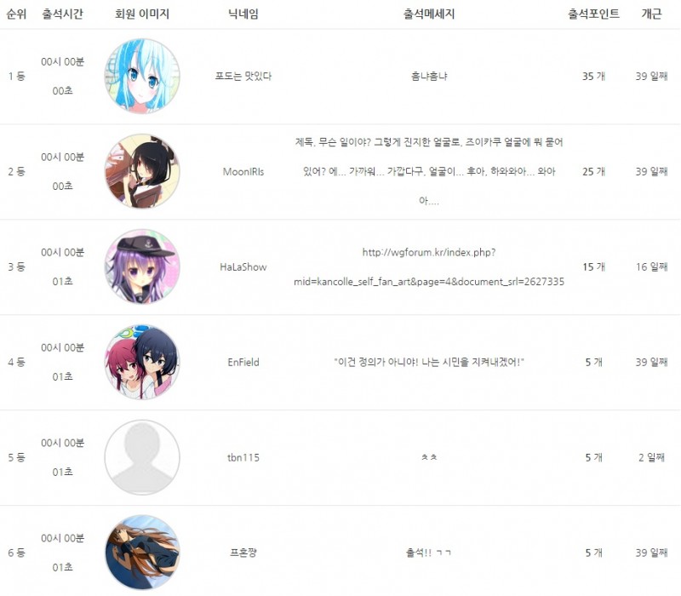This screenshot has height=596, width=681.
Task: Open the MoonIRIs nickname link
Action: pos(243,172)
